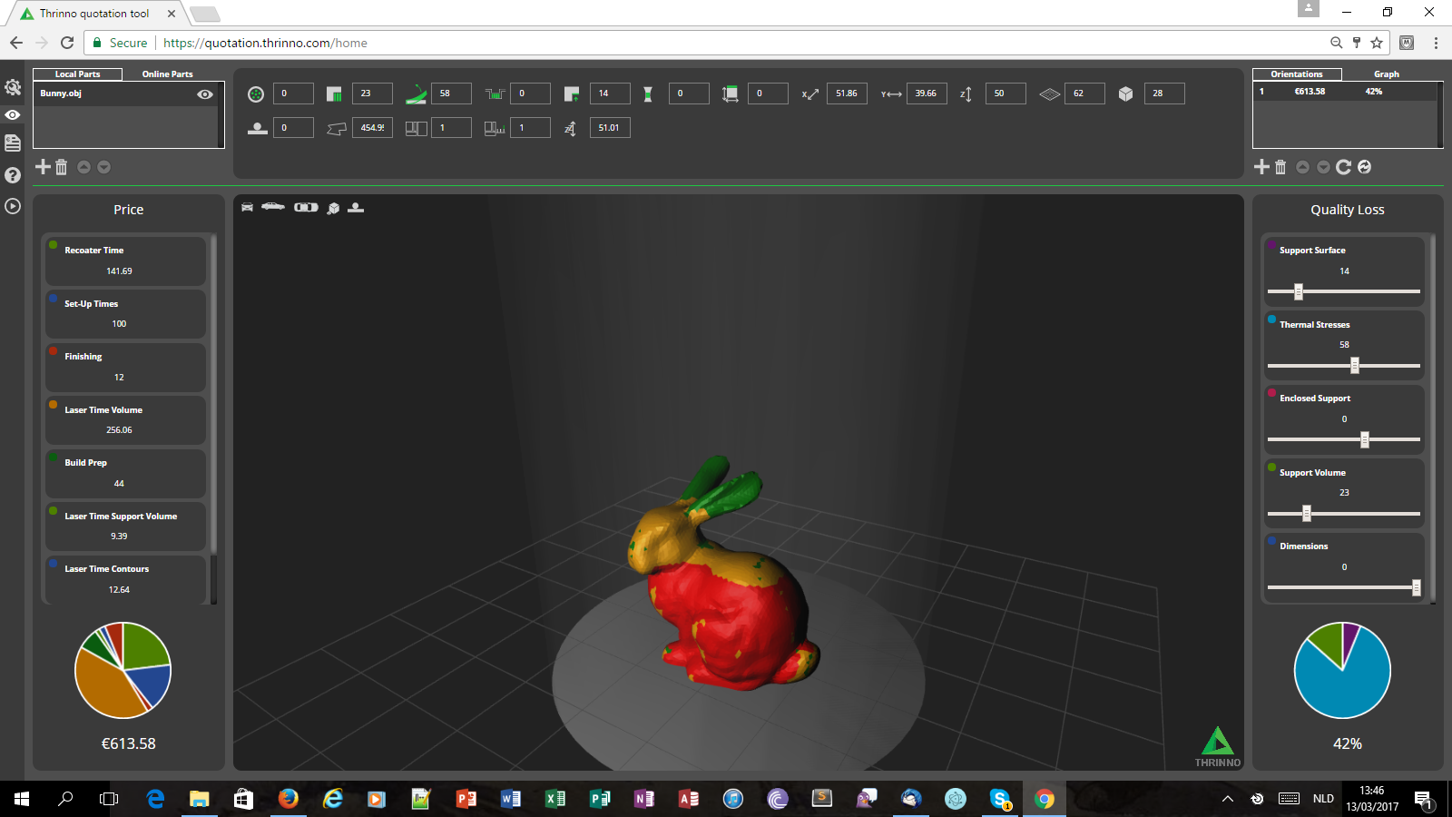Select the eye view icon in left sidebar
Screen dimensions: 1452x817
(x=13, y=115)
